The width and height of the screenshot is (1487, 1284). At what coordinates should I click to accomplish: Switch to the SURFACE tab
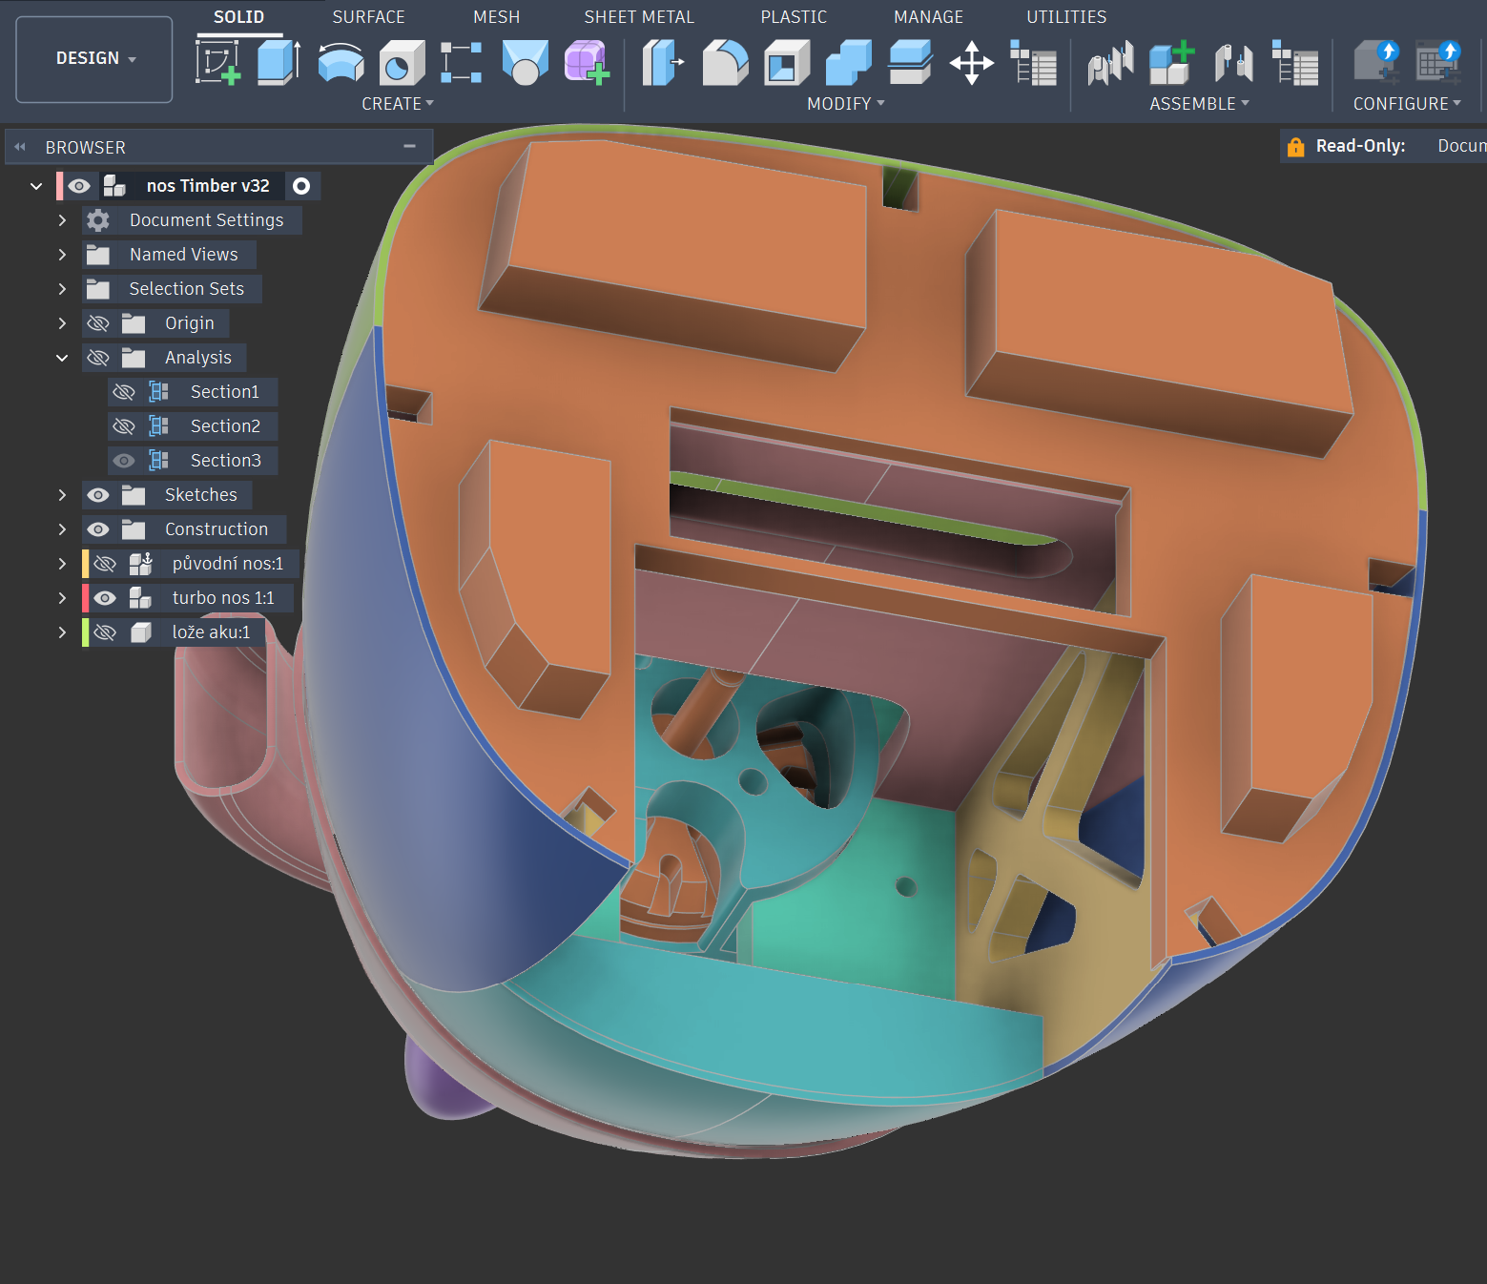(368, 17)
